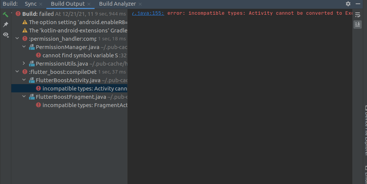Pin the build tab
The image size is (367, 184).
pyautogui.click(x=5, y=25)
